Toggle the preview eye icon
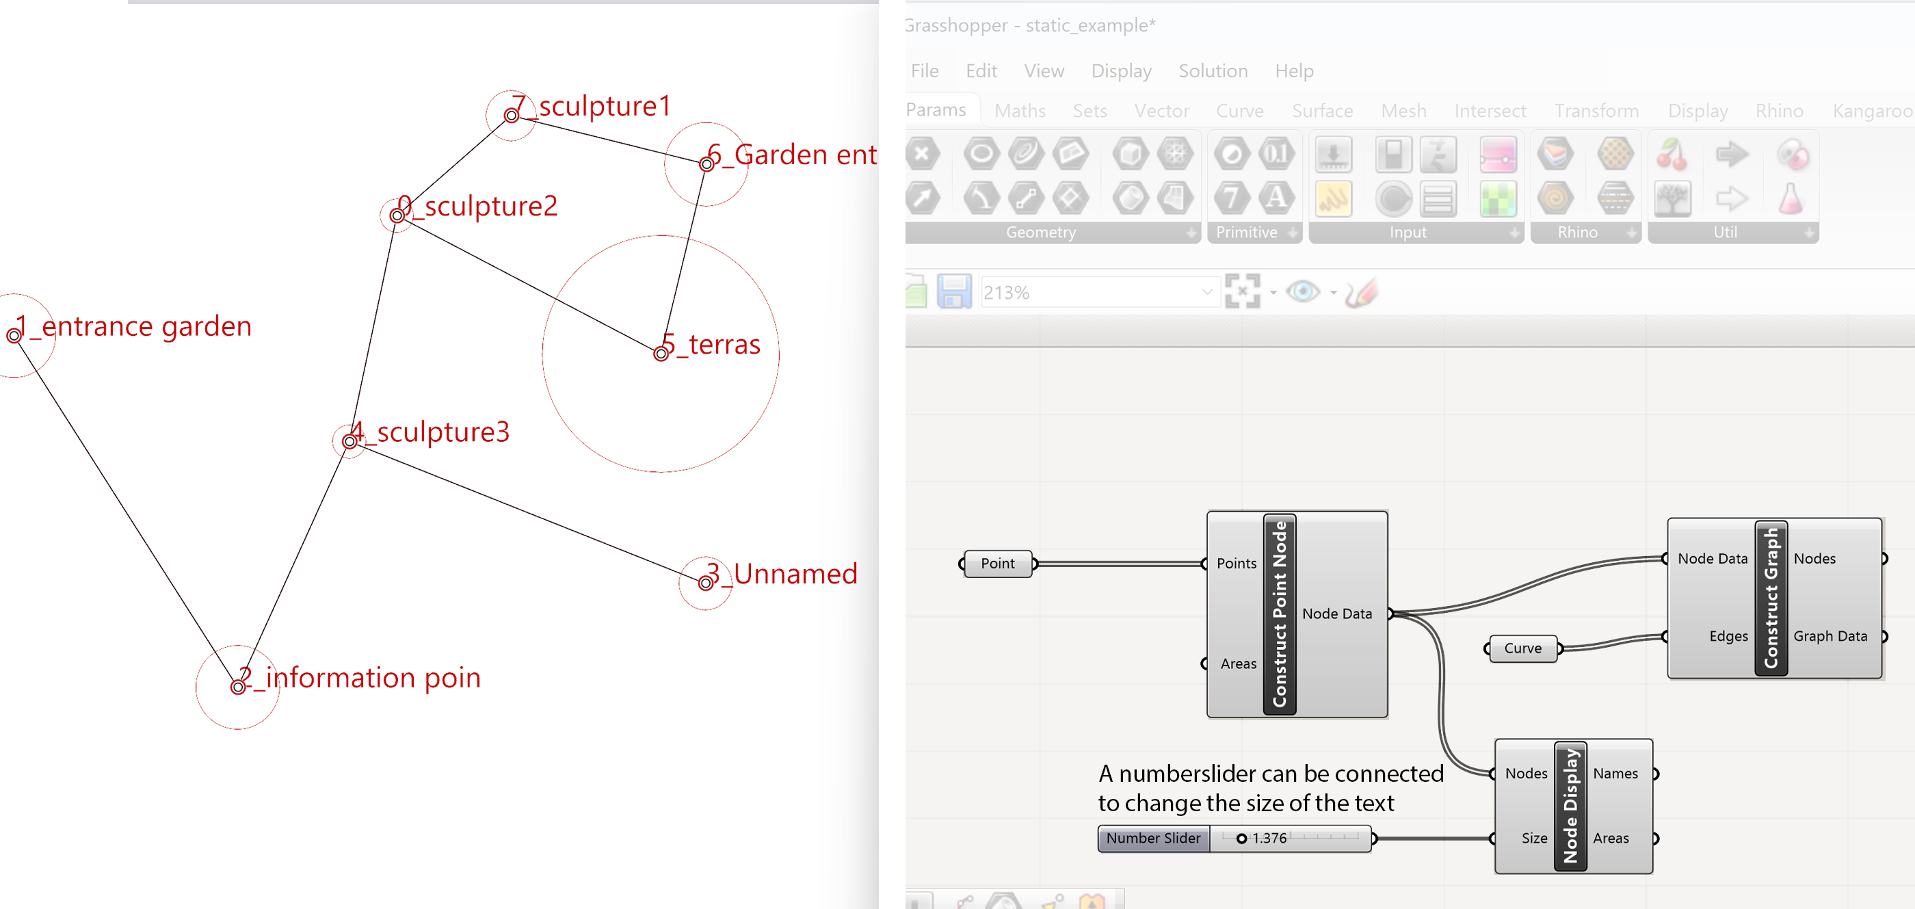Screen dimensions: 1915x909 pyautogui.click(x=1302, y=291)
